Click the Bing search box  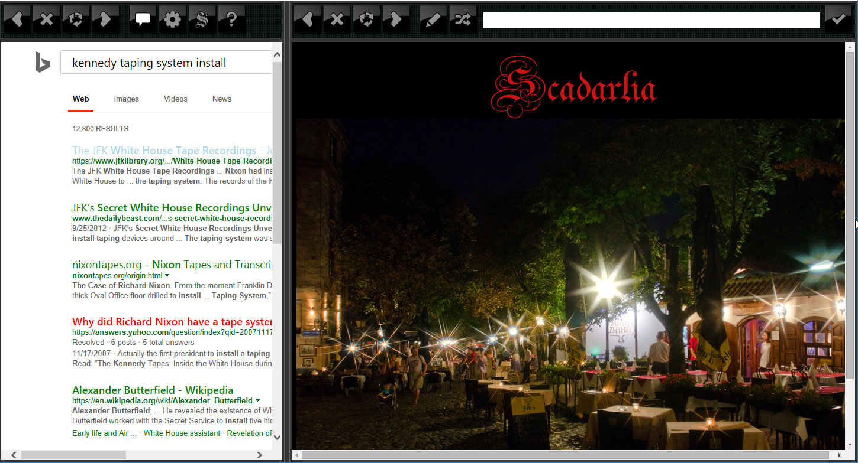pos(166,63)
